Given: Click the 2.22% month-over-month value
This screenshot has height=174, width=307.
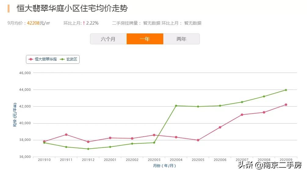Looking at the screenshot, I should (92, 23).
